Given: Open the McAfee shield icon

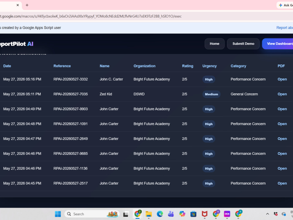Looking at the screenshot, I should (x=205, y=214).
